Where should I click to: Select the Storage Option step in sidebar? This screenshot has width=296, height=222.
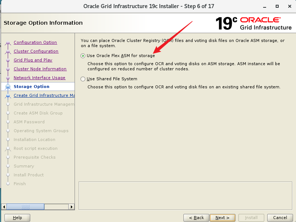(31, 87)
